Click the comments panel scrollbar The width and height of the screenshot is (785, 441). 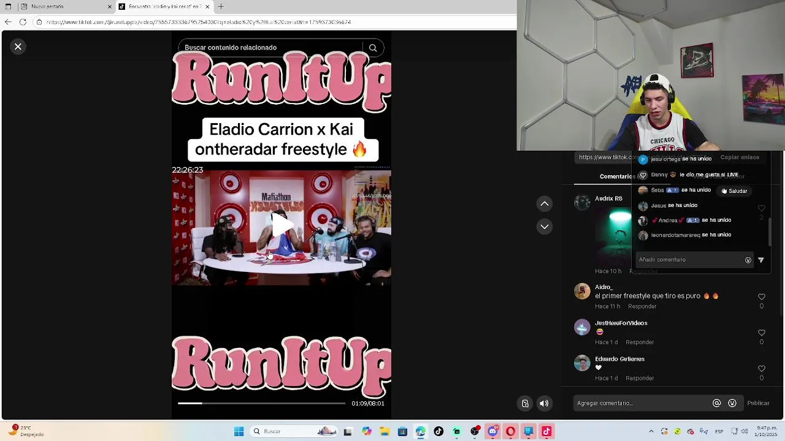point(770,231)
